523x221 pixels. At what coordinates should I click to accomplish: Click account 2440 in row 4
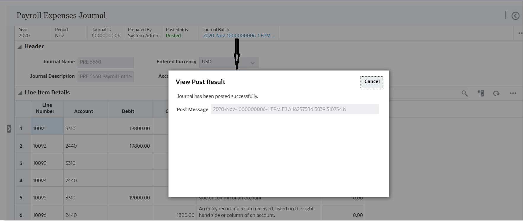coord(85,178)
